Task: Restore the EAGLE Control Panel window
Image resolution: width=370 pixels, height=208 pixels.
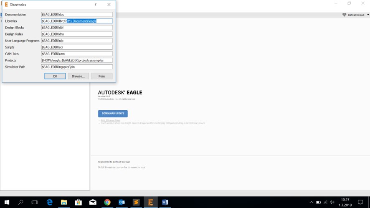Action: click(x=349, y=3)
